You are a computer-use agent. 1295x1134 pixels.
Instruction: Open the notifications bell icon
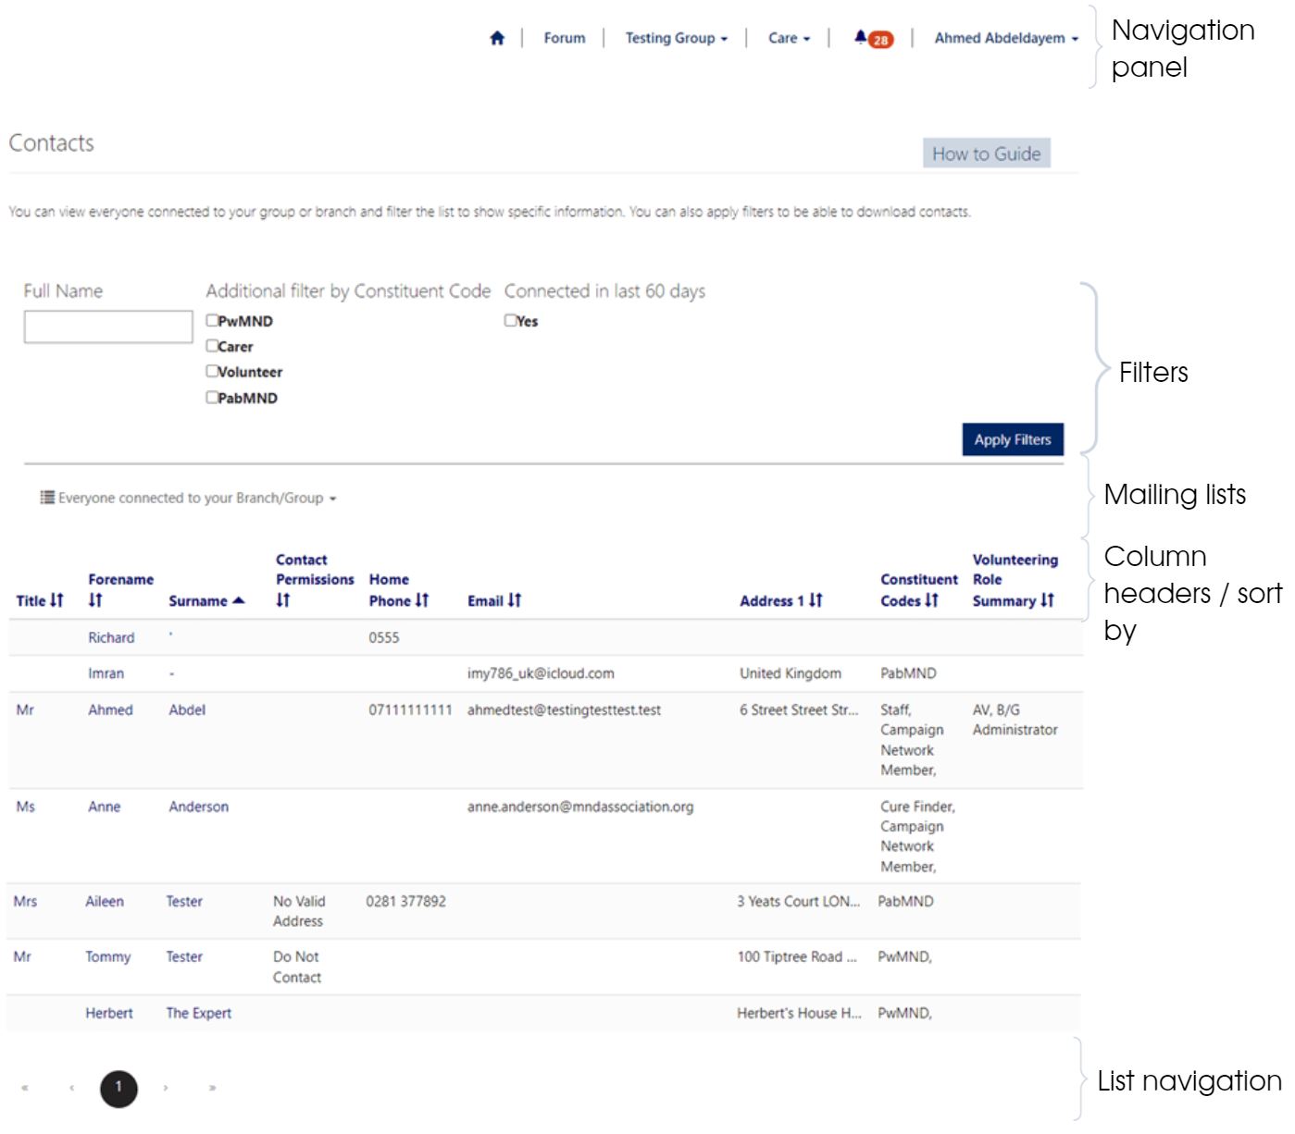point(861,38)
